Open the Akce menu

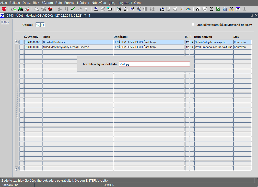pyautogui.click(x=4, y=3)
